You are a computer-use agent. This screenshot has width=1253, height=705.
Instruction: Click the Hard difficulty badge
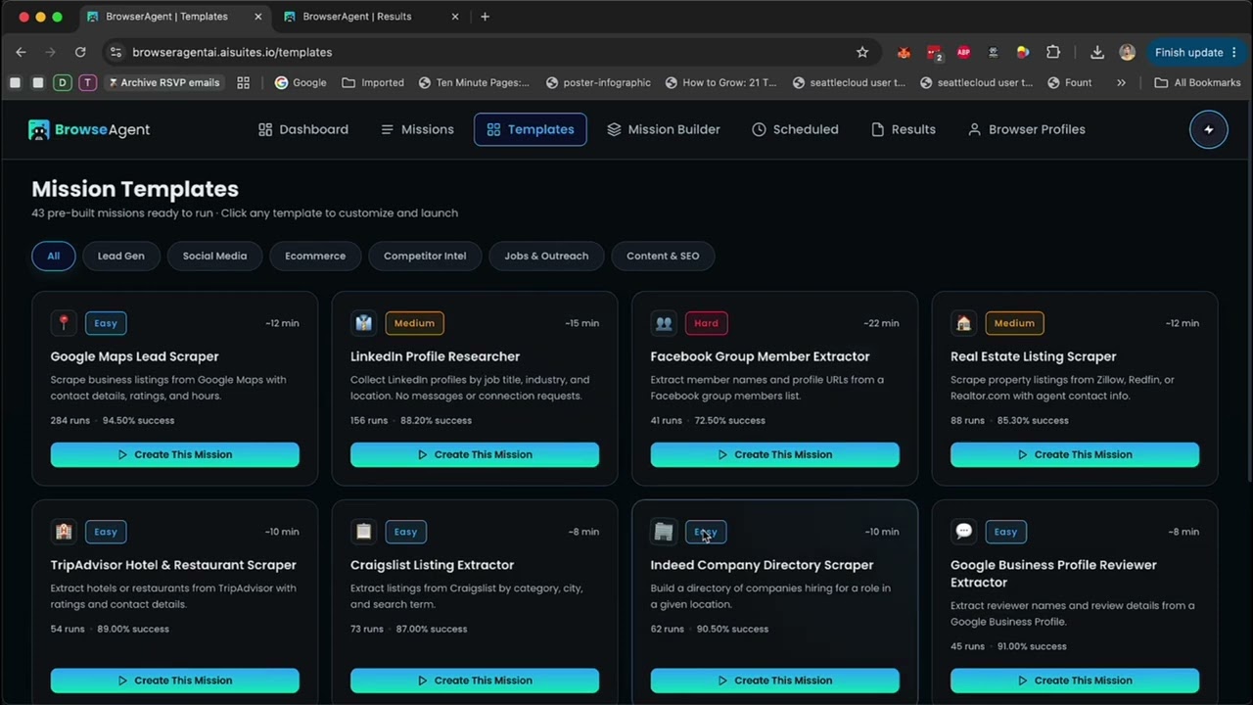[706, 323]
